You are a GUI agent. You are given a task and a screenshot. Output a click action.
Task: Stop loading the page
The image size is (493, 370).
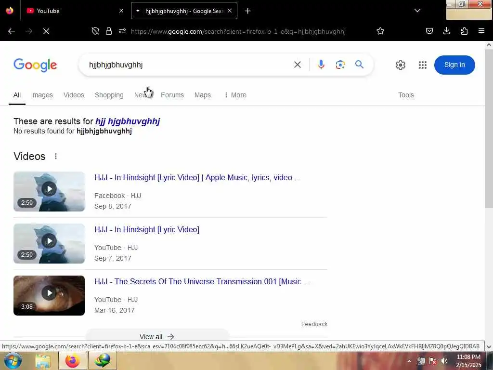[x=46, y=31]
